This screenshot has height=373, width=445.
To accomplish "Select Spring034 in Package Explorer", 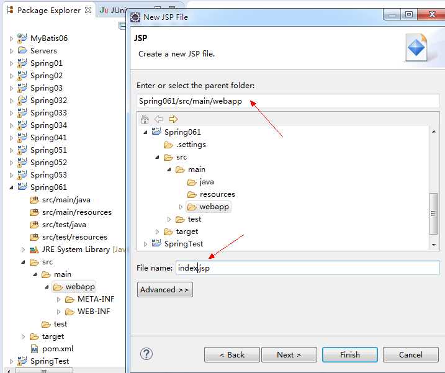I will pos(48,125).
